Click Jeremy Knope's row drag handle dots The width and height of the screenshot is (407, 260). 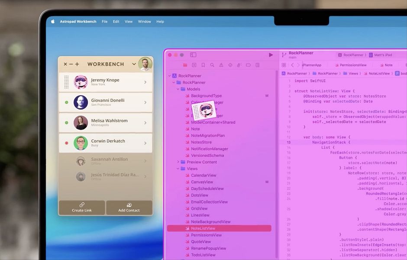pos(66,82)
